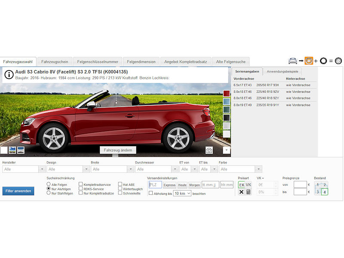Open the 10 km pickup distance dropdown
This screenshot has height=258, width=344.
pyautogui.click(x=182, y=193)
